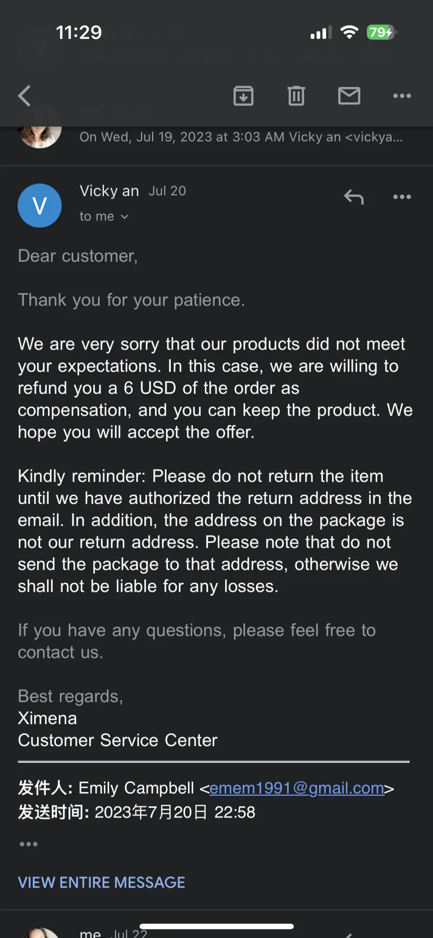Open the emem1991@gmail.com email link
433x938 pixels.
297,788
